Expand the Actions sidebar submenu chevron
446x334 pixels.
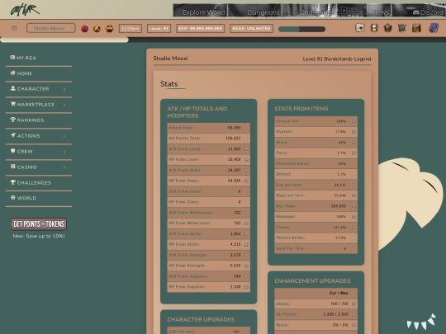point(64,136)
